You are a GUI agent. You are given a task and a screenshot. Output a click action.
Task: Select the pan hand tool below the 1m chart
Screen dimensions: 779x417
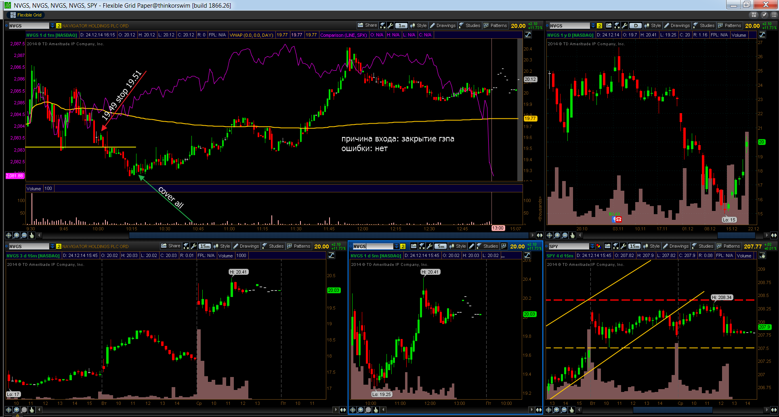(x=31, y=235)
